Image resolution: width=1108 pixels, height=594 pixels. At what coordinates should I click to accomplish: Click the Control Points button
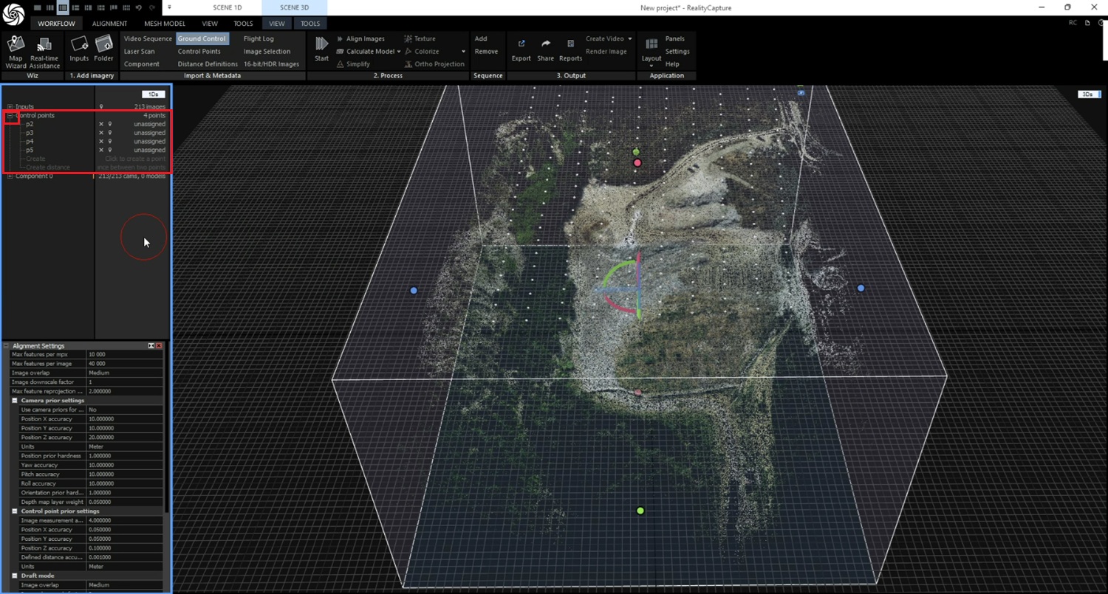point(199,52)
